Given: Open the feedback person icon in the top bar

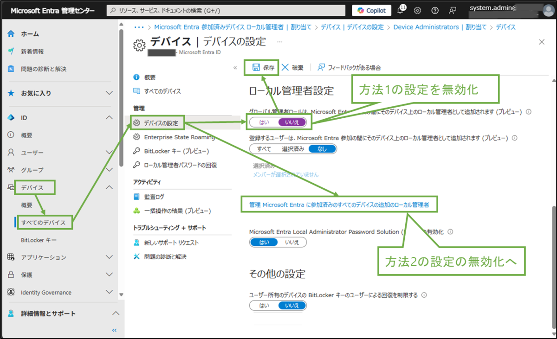Looking at the screenshot, I should pos(453,10).
